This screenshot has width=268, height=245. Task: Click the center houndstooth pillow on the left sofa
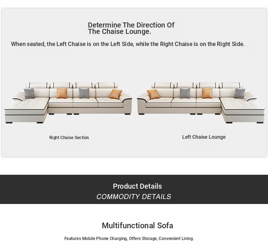(x=84, y=93)
